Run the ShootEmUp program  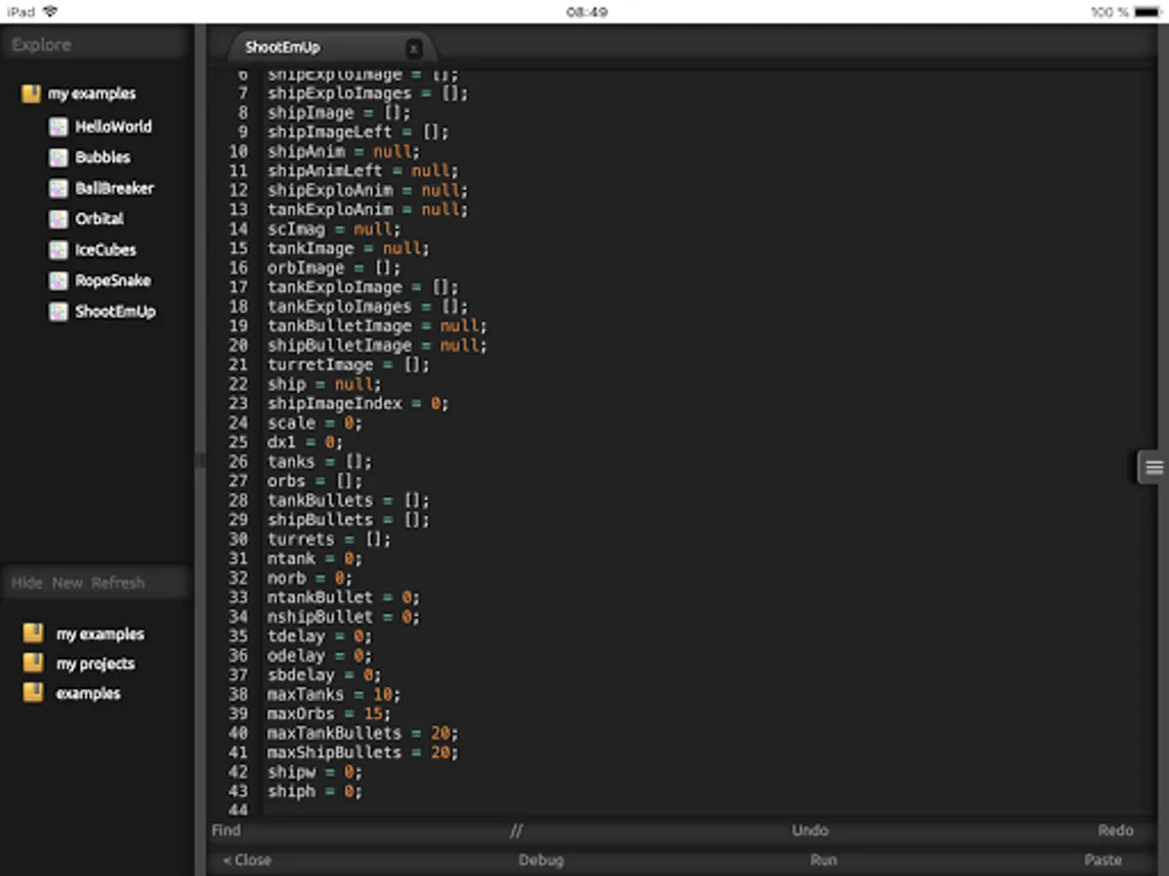(x=823, y=860)
